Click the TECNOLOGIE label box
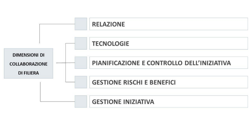Image resolution: width=250 pixels, height=125 pixels. pos(169,43)
